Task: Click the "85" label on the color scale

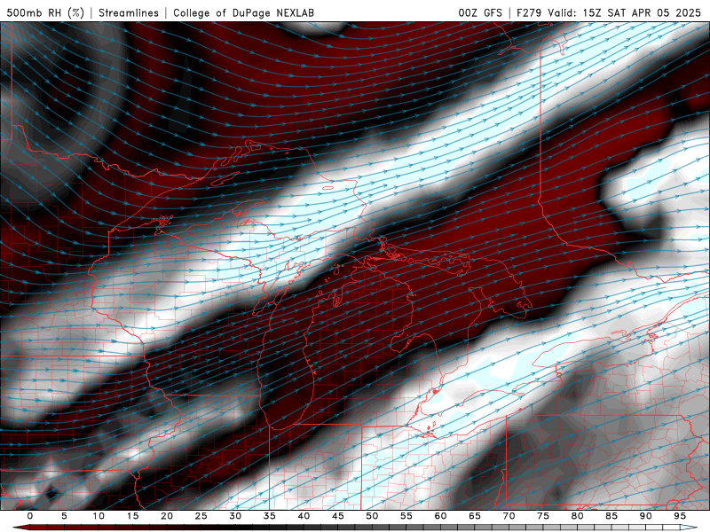Action: [x=611, y=516]
